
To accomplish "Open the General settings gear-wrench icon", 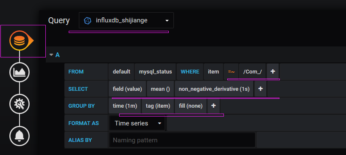I will [20, 104].
